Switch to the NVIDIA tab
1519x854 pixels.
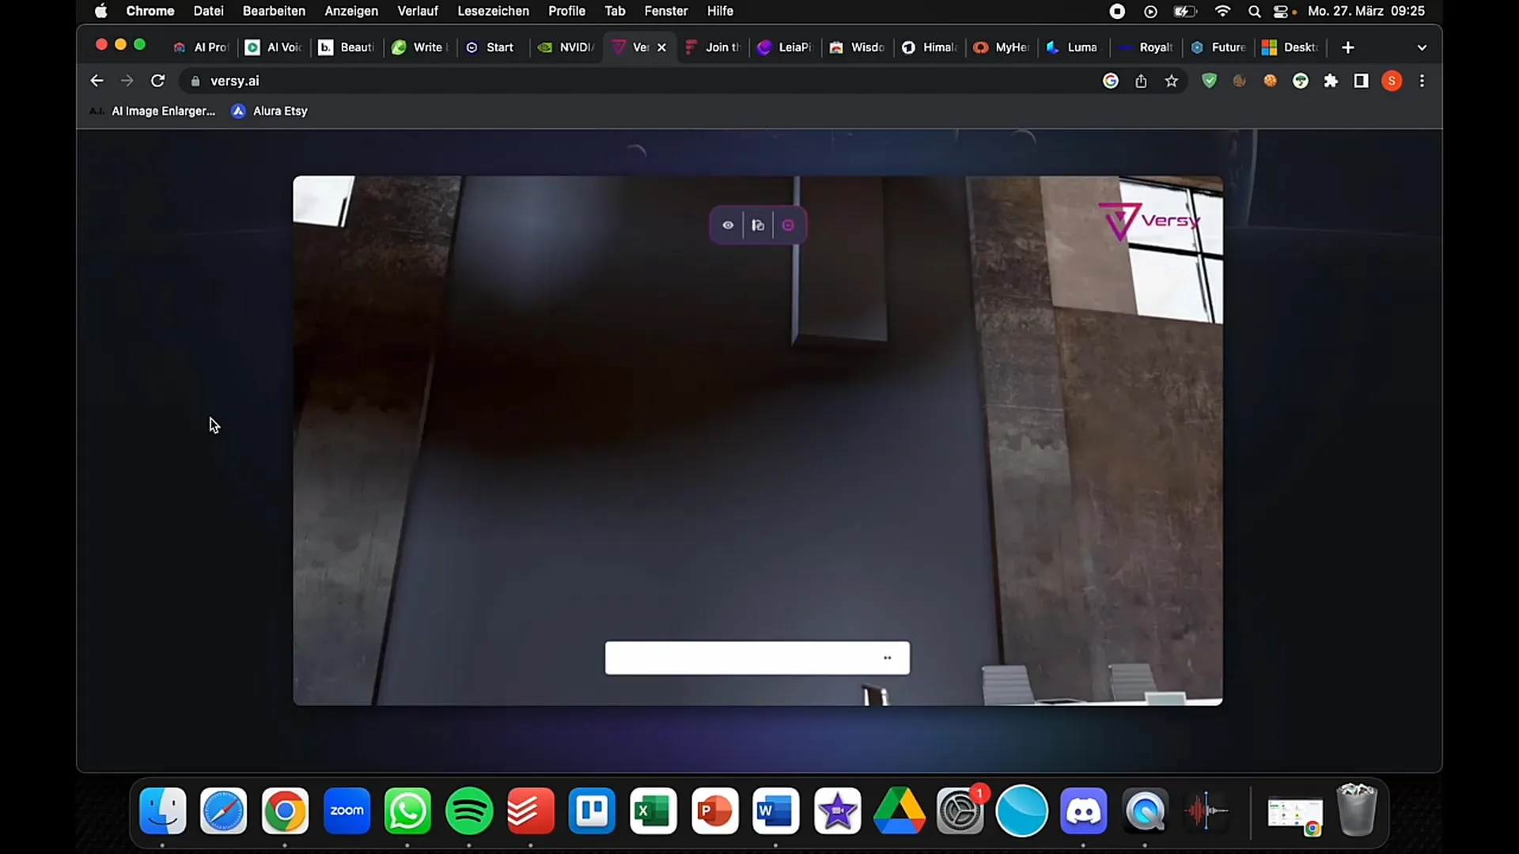click(x=566, y=47)
